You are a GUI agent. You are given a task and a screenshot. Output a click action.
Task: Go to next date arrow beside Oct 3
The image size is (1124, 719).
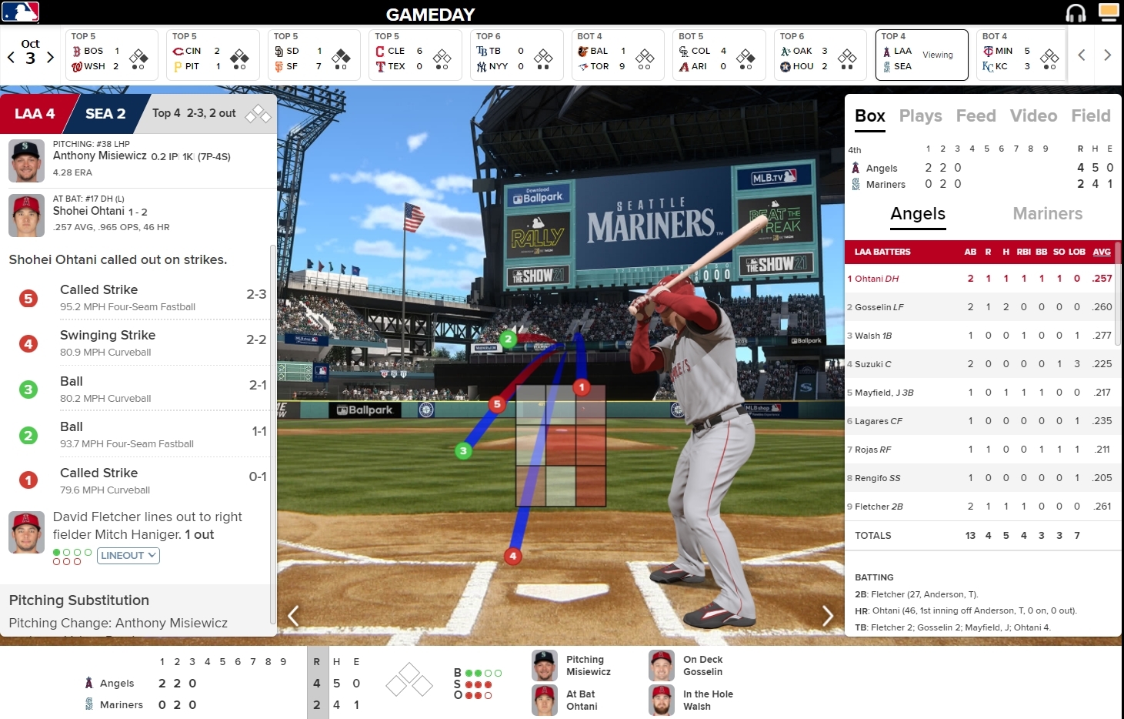pos(50,57)
